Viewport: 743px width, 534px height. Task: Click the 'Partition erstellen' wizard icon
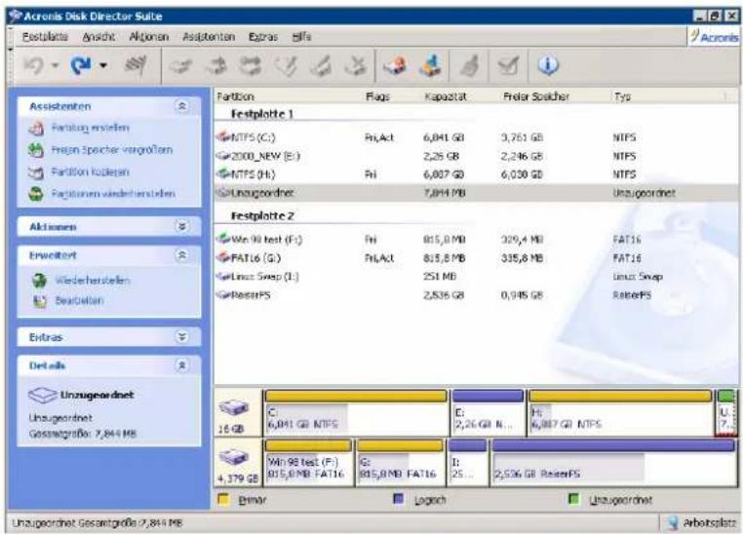click(x=36, y=128)
